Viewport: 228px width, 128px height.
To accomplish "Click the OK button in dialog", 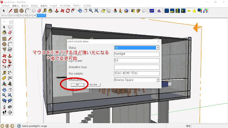I will (x=78, y=85).
